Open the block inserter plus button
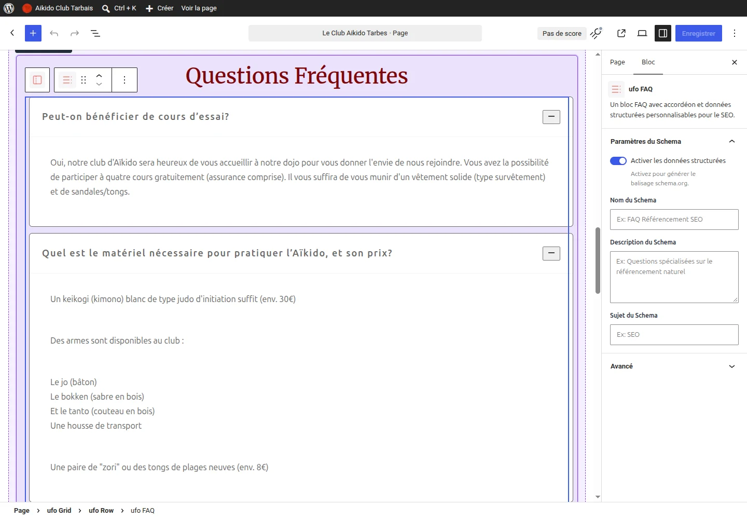 point(33,33)
